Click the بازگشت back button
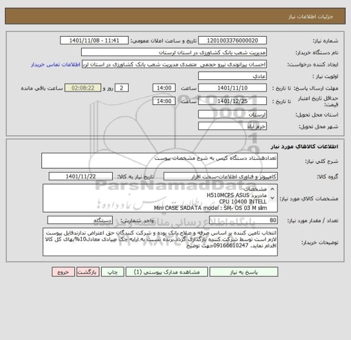This screenshot has width=351, height=340. point(88,272)
